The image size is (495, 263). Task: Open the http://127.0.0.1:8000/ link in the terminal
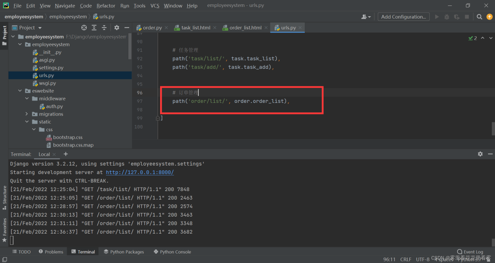140,172
